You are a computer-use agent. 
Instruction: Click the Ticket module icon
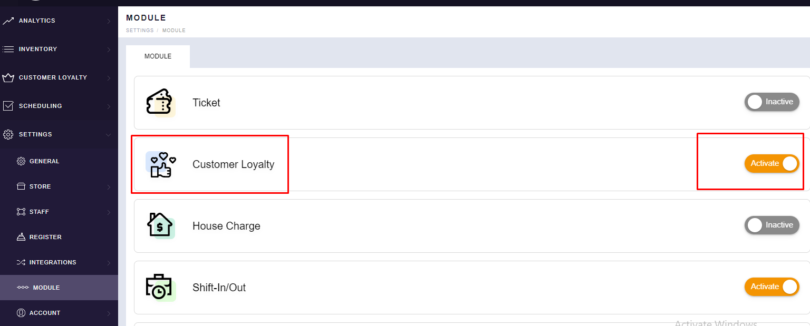(x=159, y=102)
